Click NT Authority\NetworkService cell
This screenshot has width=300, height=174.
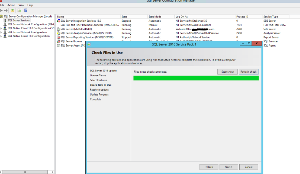[193, 37]
